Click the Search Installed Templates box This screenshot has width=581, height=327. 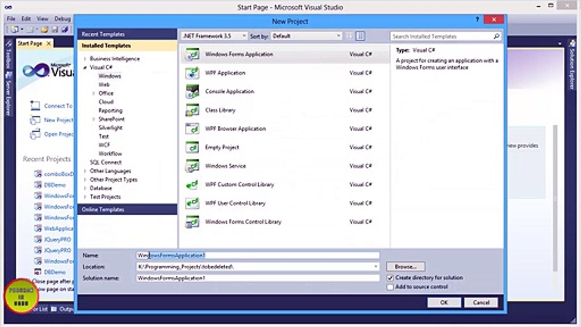[x=441, y=36]
